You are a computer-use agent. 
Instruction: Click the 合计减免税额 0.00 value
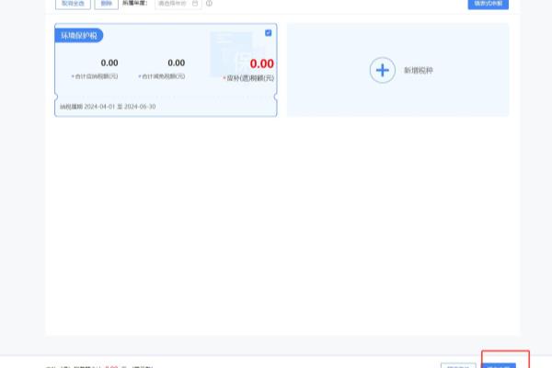(177, 63)
